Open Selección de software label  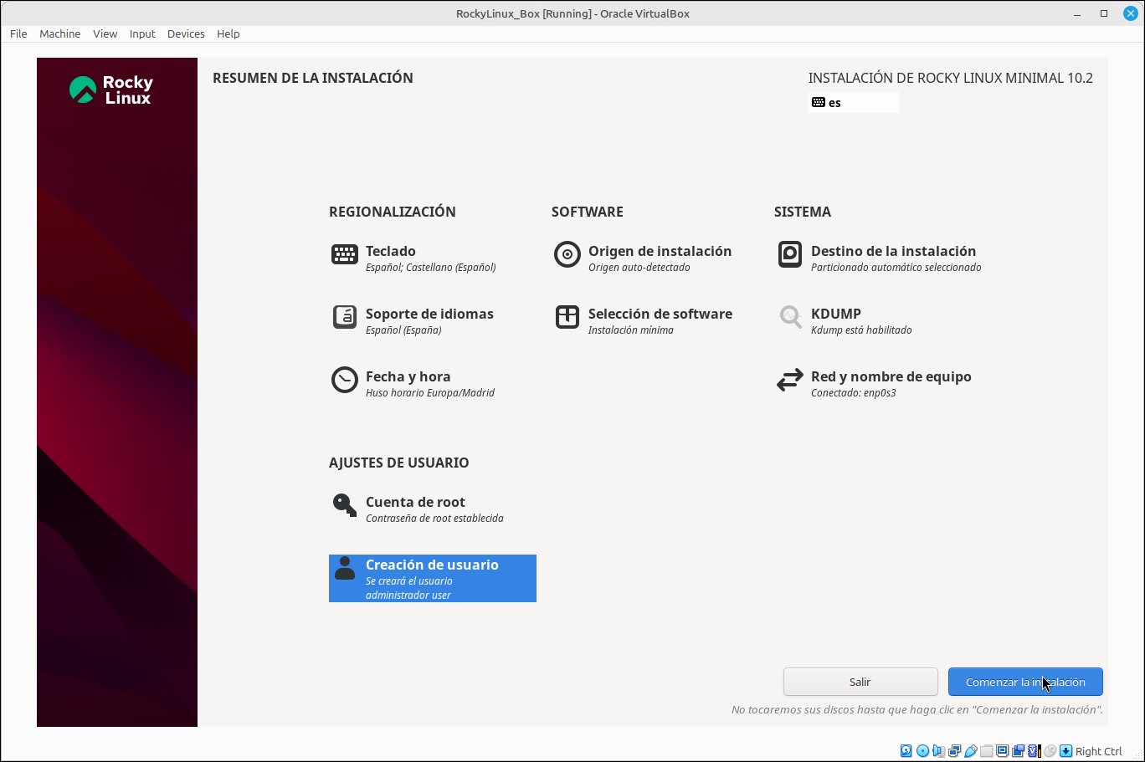[660, 314]
